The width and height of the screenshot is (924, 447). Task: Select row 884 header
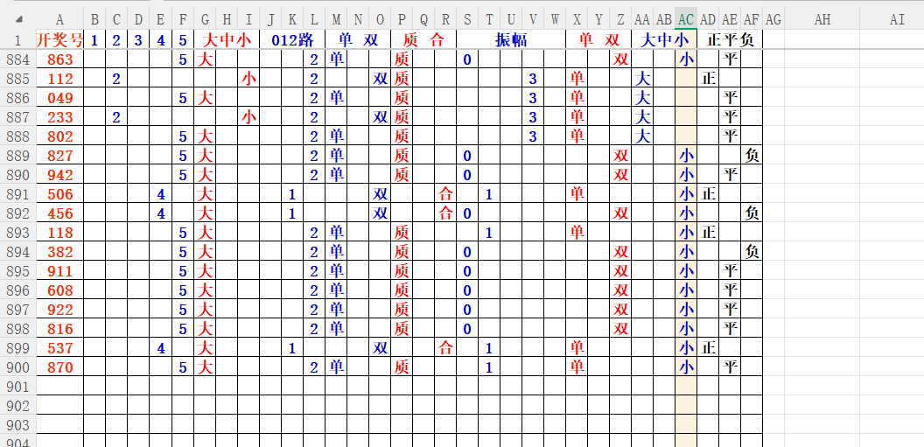click(x=17, y=59)
